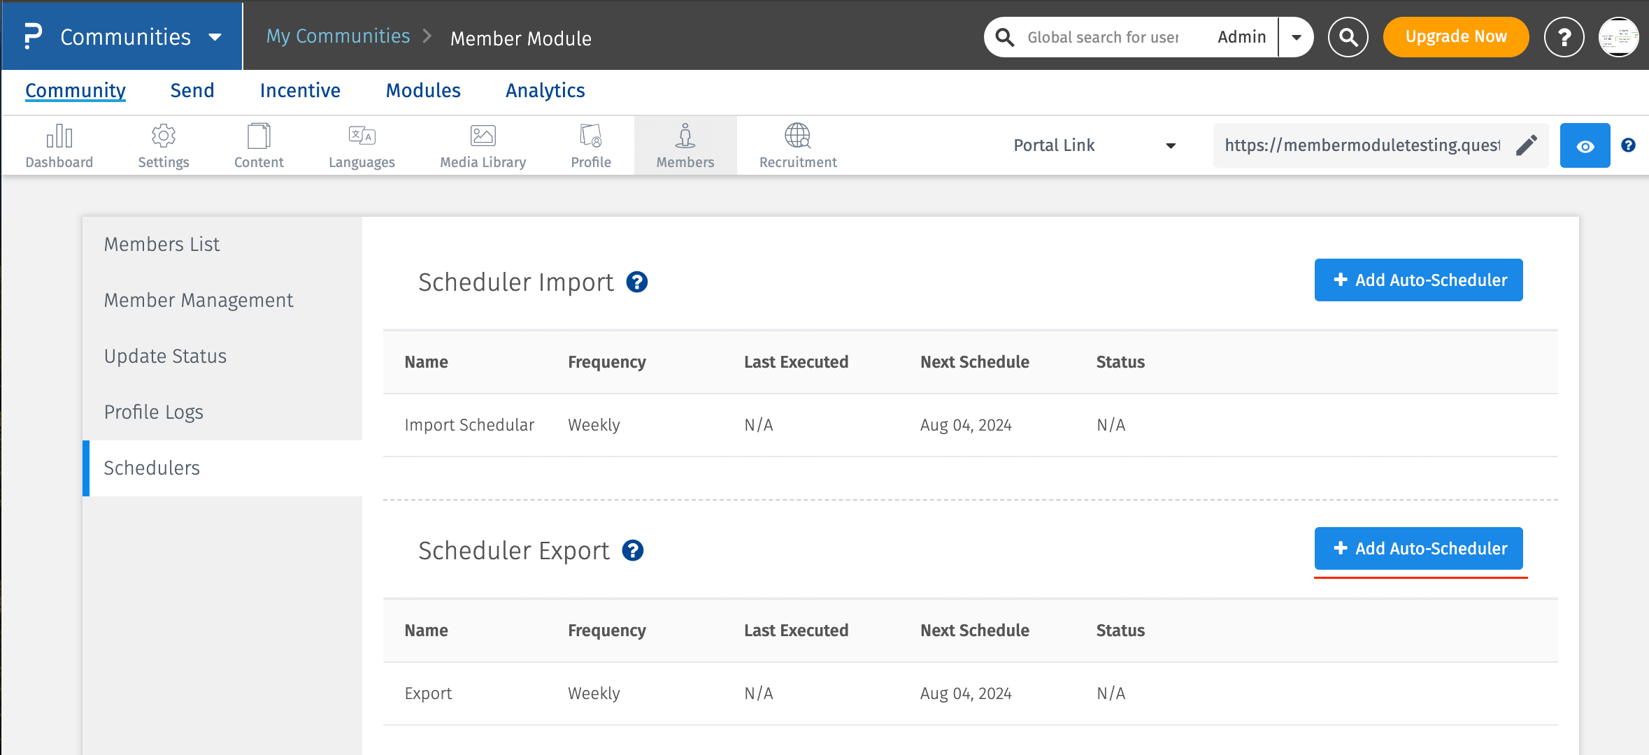Open the Settings gear icon
The height and width of the screenshot is (755, 1649).
163,136
